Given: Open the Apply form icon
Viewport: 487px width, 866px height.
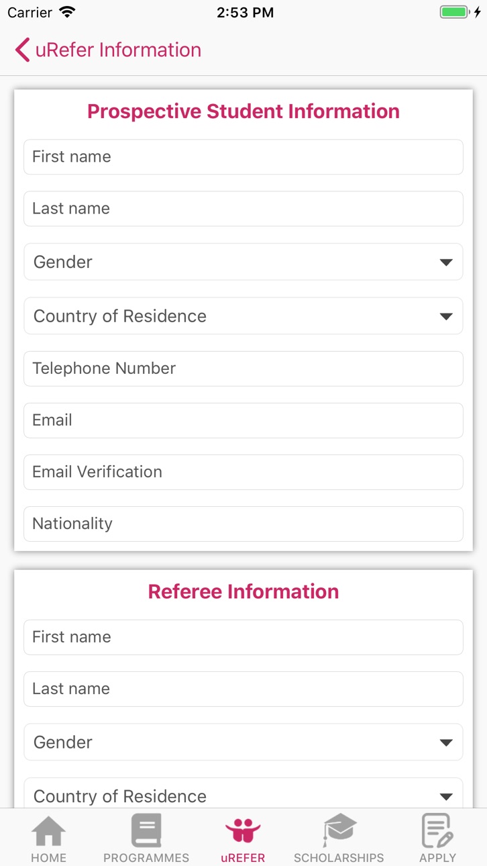Looking at the screenshot, I should click(437, 831).
